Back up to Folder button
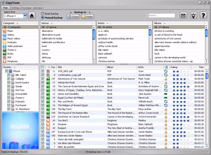 click(87, 17)
